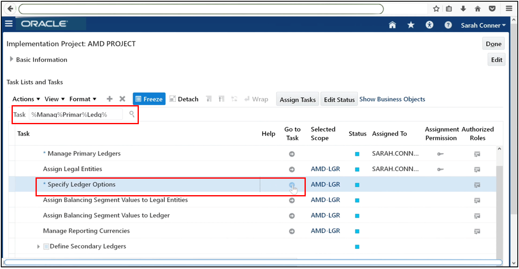Open accessibility settings icon
This screenshot has width=519, height=269.
tap(429, 25)
